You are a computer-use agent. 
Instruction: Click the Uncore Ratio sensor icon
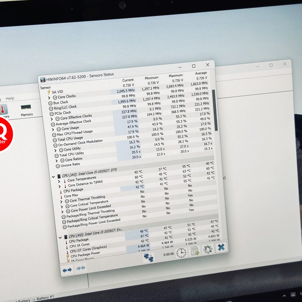coord(58,166)
